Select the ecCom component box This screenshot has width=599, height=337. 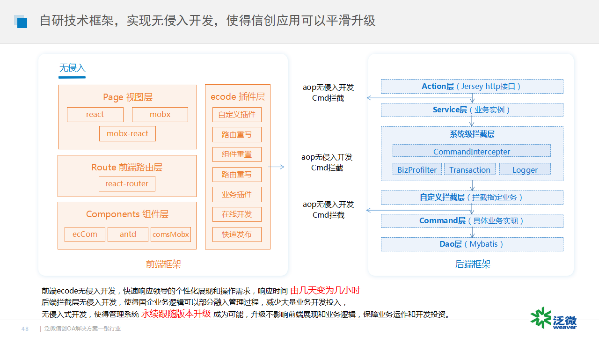click(x=85, y=234)
